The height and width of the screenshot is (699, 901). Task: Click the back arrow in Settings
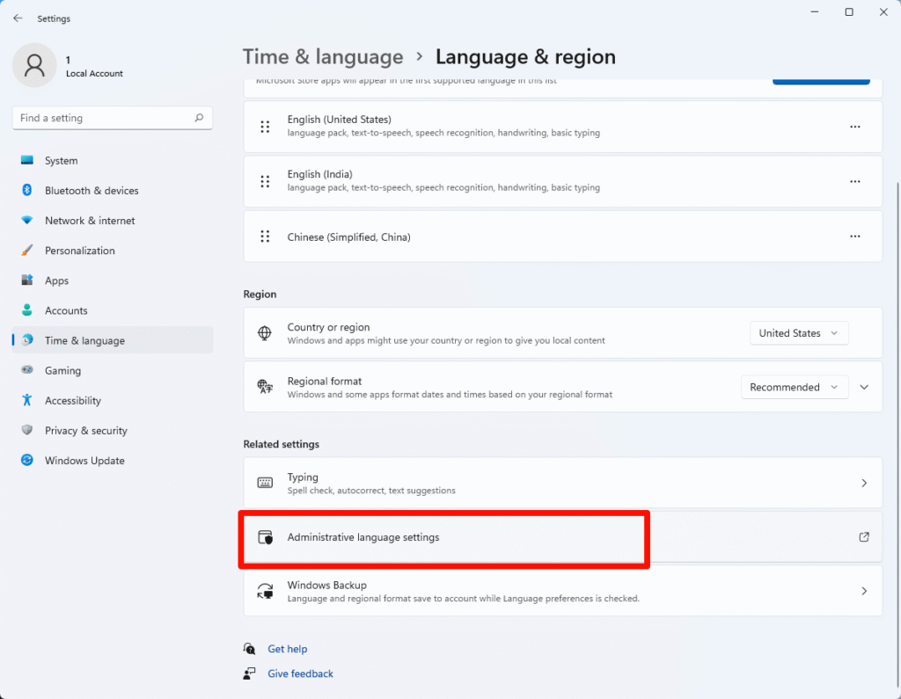18,18
